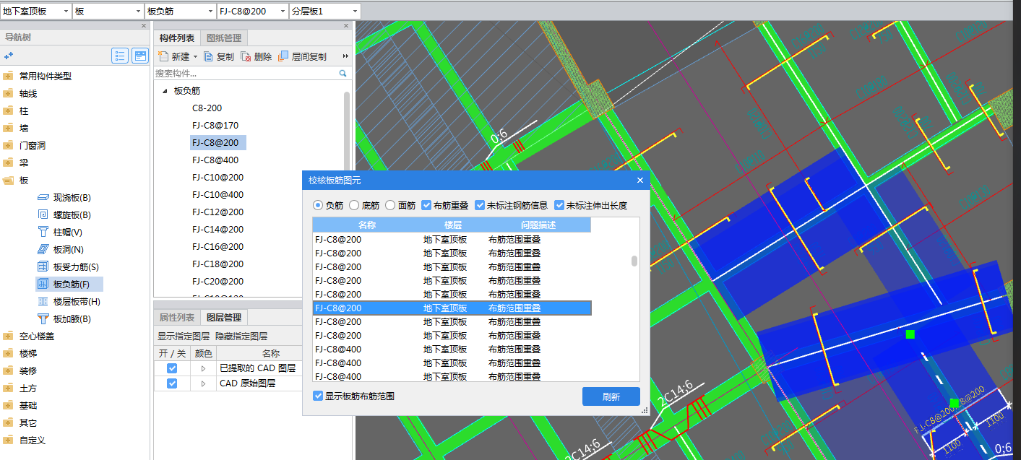1021x460 pixels.
Task: Select 板洞(N) slab hole item
Action: point(61,250)
